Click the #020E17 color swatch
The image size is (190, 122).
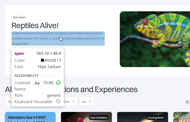coord(42,60)
